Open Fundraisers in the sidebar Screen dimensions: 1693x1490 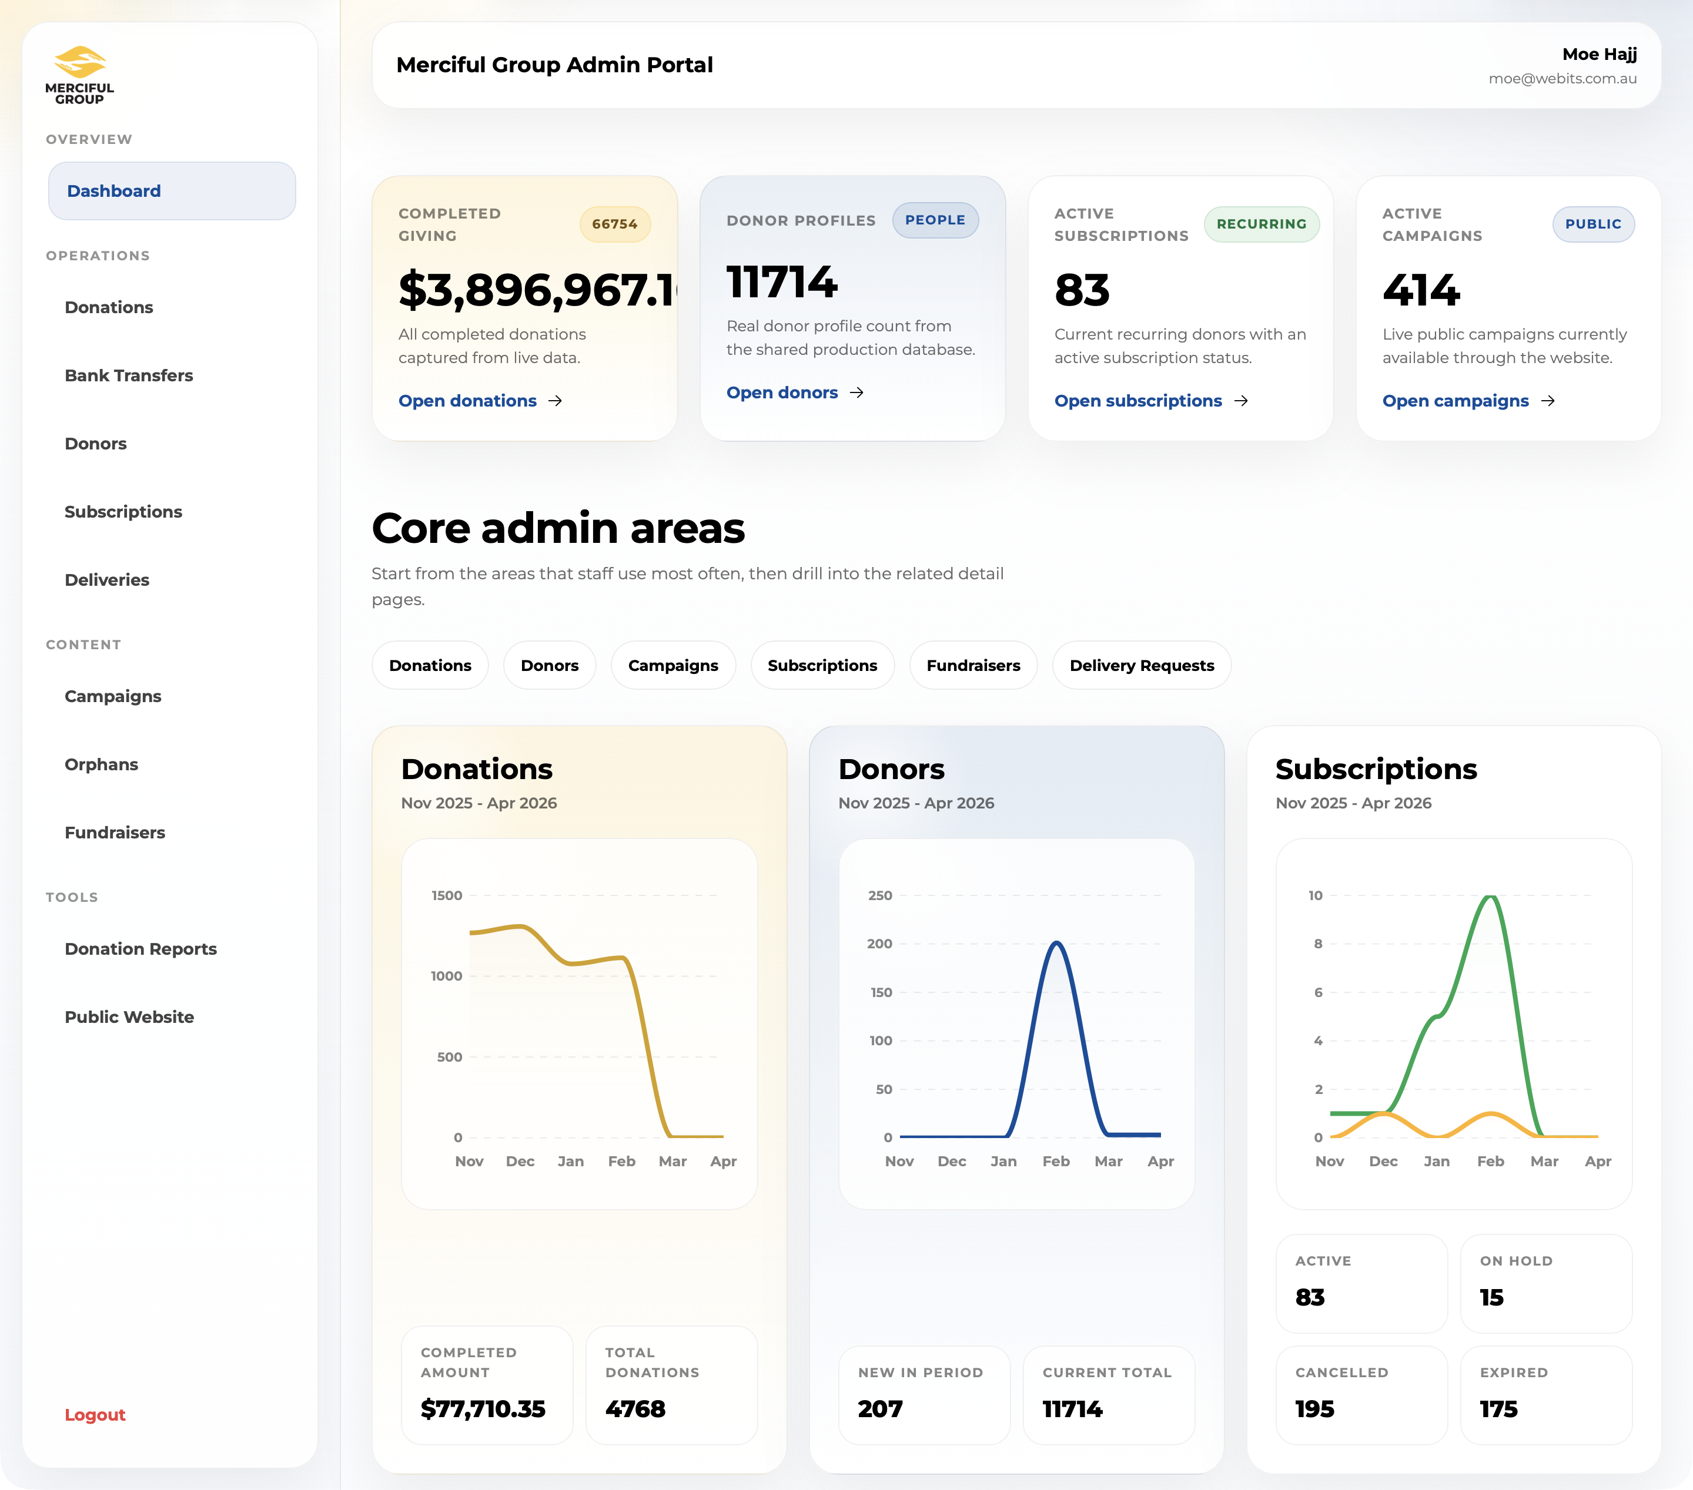[115, 833]
